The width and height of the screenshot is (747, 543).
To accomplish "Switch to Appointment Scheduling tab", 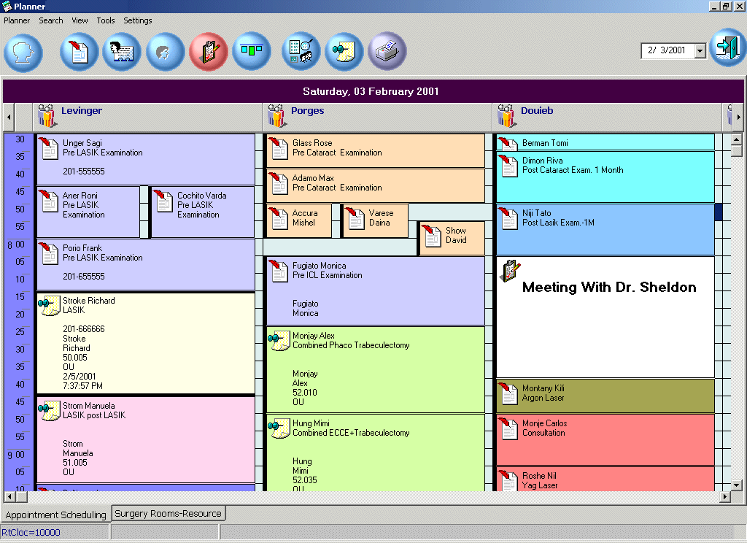I will pos(55,515).
